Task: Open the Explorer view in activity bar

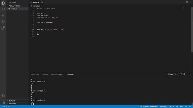Action: [x=3, y=3]
